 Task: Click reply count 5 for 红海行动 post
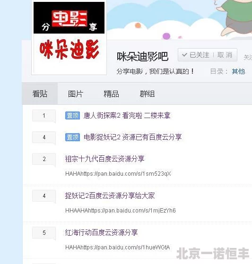44,232
